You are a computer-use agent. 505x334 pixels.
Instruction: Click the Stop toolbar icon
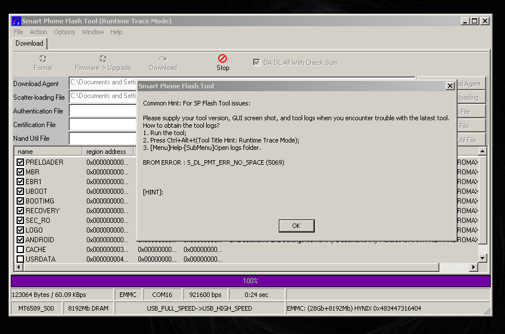click(x=223, y=59)
